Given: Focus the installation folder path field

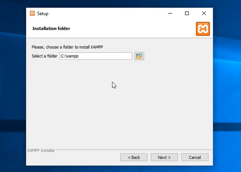Looking at the screenshot, I should (x=104, y=56).
